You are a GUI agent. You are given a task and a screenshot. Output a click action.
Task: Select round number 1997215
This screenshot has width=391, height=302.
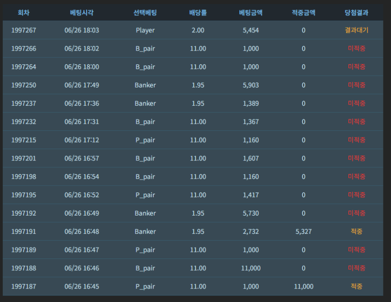(24, 140)
